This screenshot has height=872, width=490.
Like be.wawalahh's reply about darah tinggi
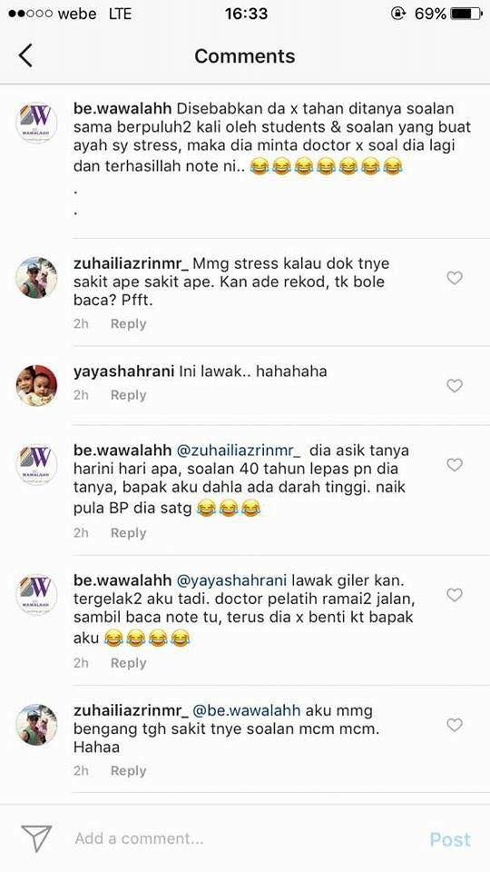pyautogui.click(x=455, y=465)
